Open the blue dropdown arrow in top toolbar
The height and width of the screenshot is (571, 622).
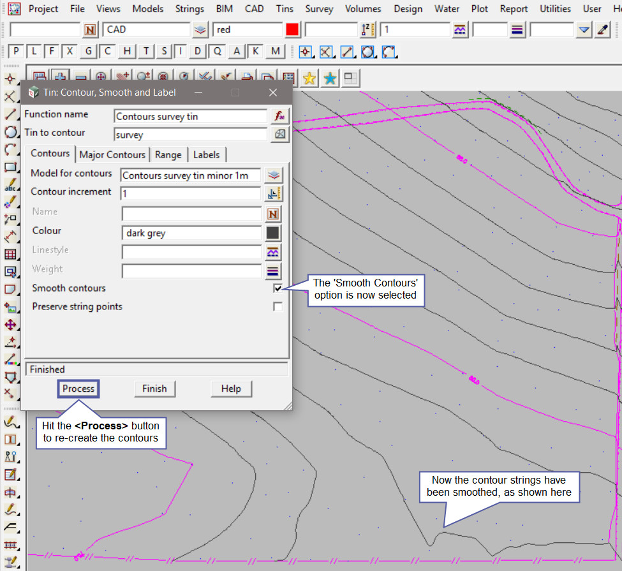click(584, 29)
